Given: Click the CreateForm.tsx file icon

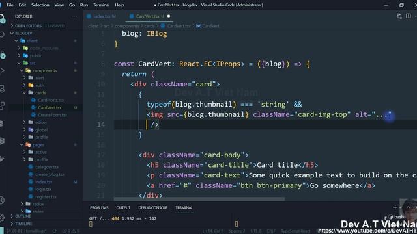Looking at the screenshot, I should tap(33, 115).
